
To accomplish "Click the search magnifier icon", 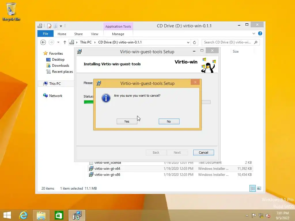I will (256, 42).
